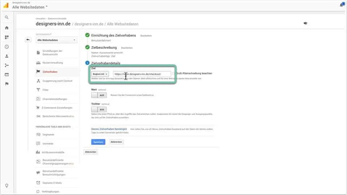The image size is (347, 195).
Task: Toggle the Wert switch currently set to AUS
Action: click(x=99, y=95)
